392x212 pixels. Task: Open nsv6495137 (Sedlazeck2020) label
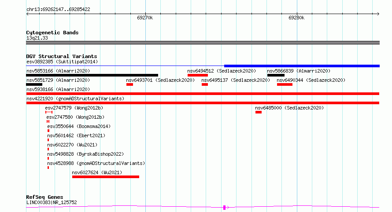[236, 80]
